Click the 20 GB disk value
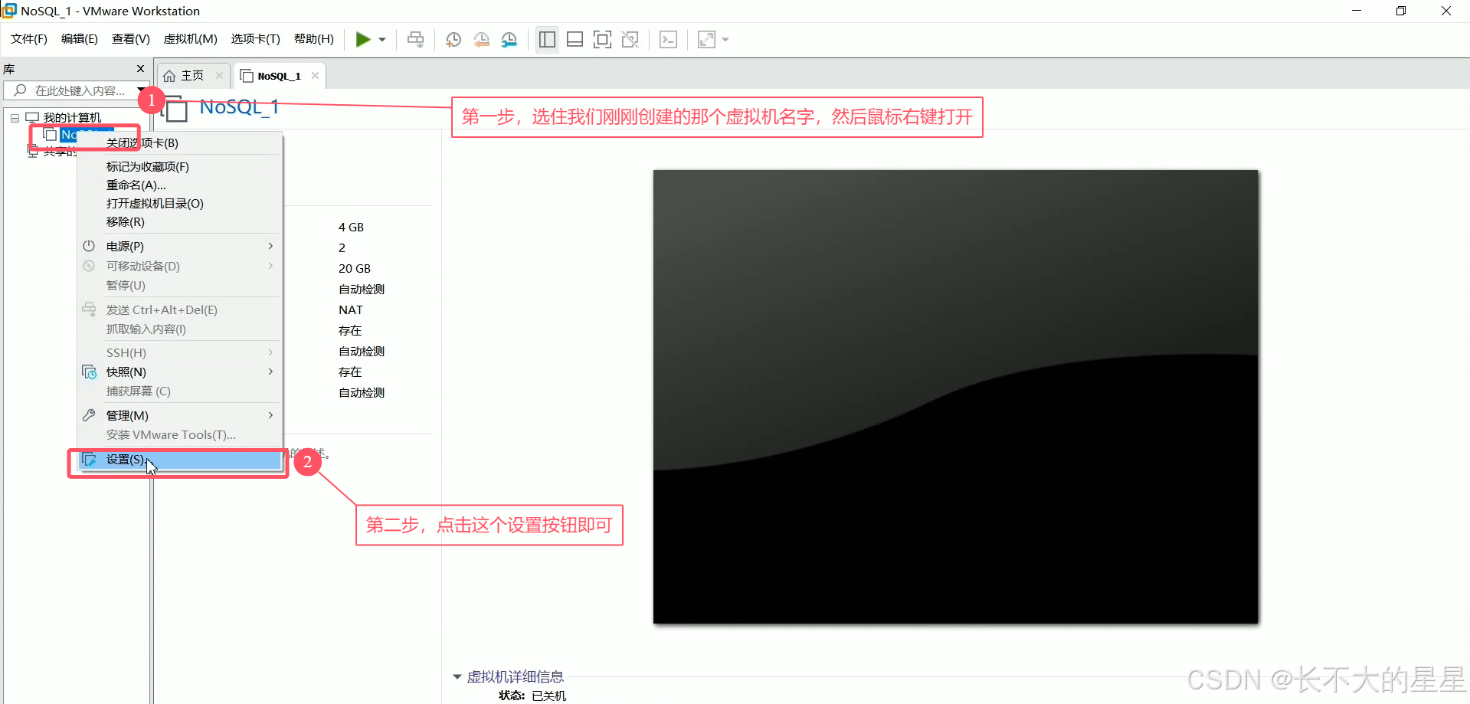Screen dimensions: 1470x704 [355, 269]
